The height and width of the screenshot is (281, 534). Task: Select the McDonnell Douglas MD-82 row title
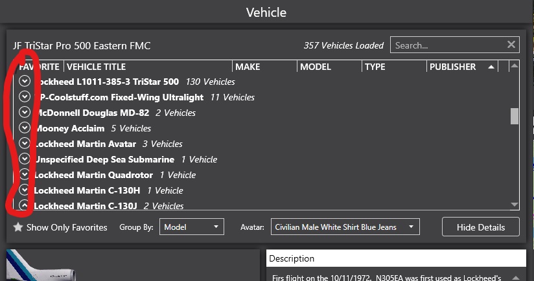[x=92, y=113]
